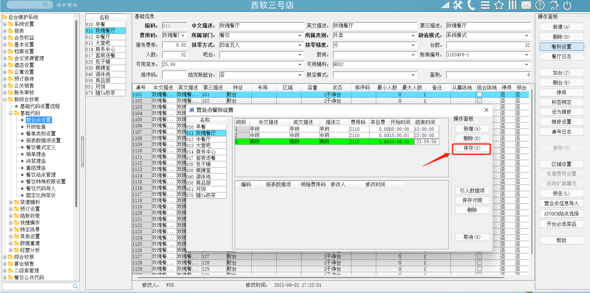Expand the 综合收银 tree node
Image resolution: width=590 pixels, height=293 pixels.
(x=5, y=257)
